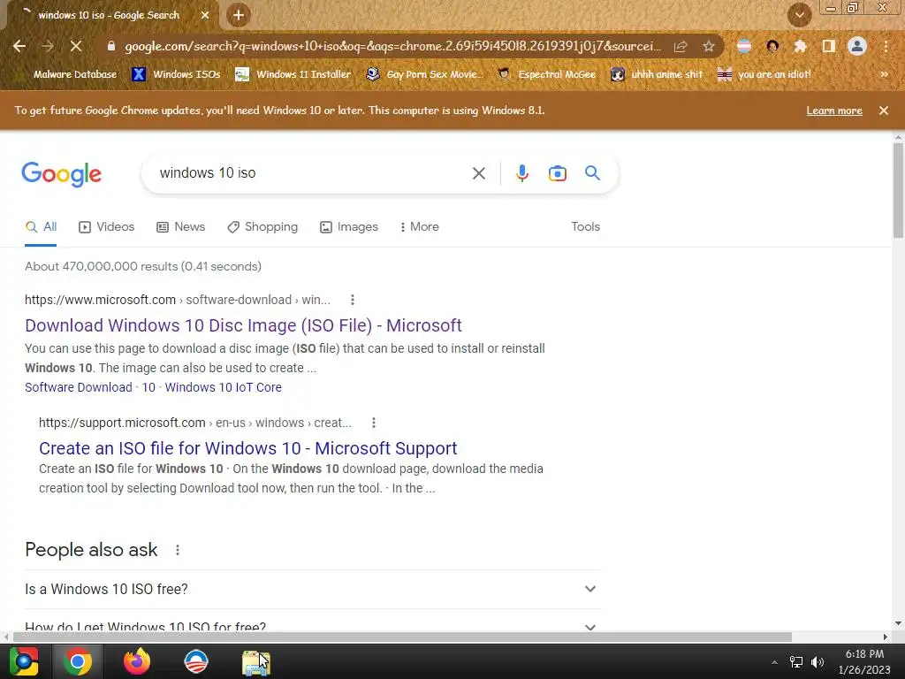The width and height of the screenshot is (905, 679).
Task: View site information via the padlock icon
Action: pos(111,46)
